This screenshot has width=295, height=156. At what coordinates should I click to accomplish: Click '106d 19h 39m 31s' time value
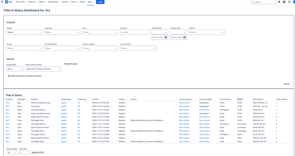tap(260, 103)
